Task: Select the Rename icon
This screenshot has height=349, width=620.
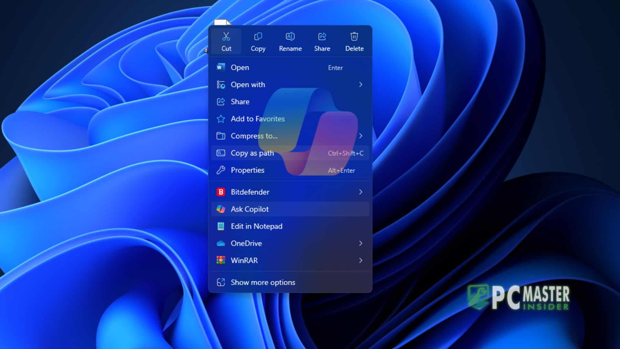Action: pyautogui.click(x=290, y=37)
